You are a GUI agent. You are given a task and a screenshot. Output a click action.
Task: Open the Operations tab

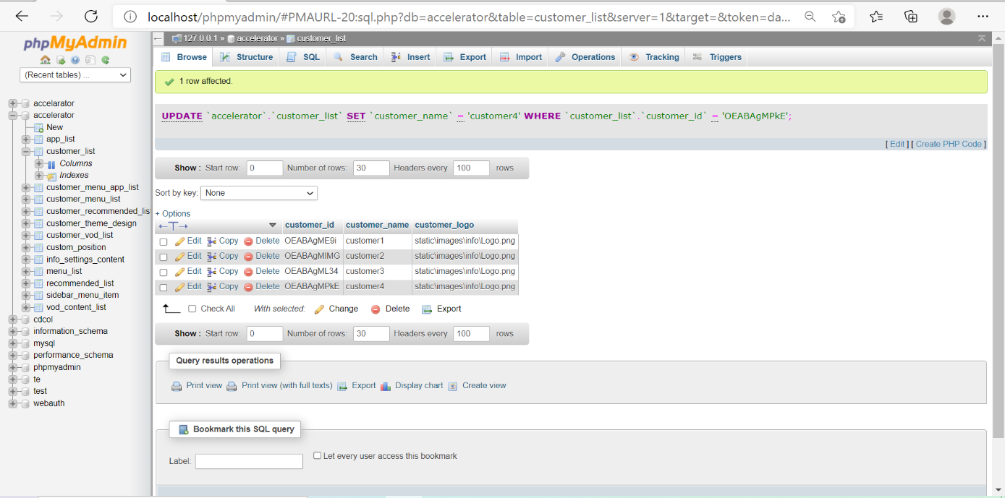(x=585, y=57)
